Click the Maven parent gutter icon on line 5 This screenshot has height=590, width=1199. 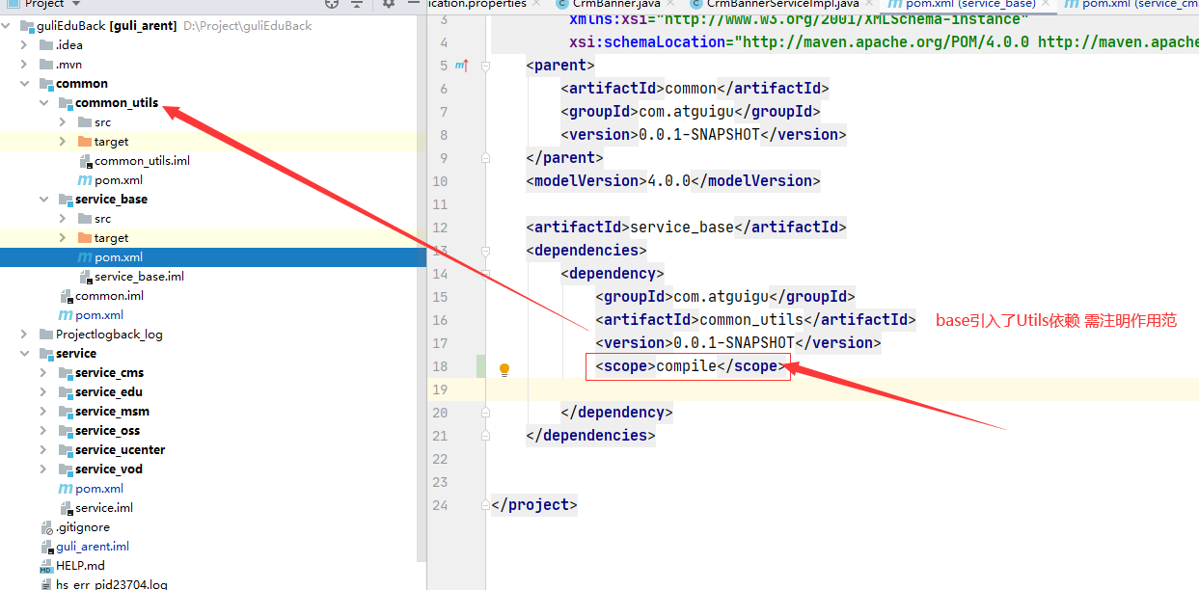tap(461, 66)
